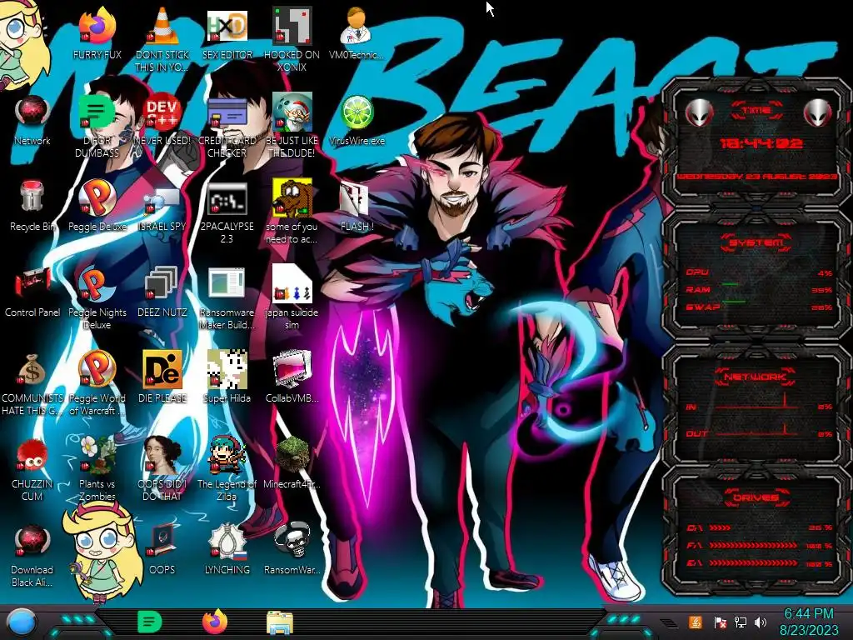Image resolution: width=853 pixels, height=640 pixels.
Task: Open the VM0Technic desktop icon
Action: pos(357,26)
